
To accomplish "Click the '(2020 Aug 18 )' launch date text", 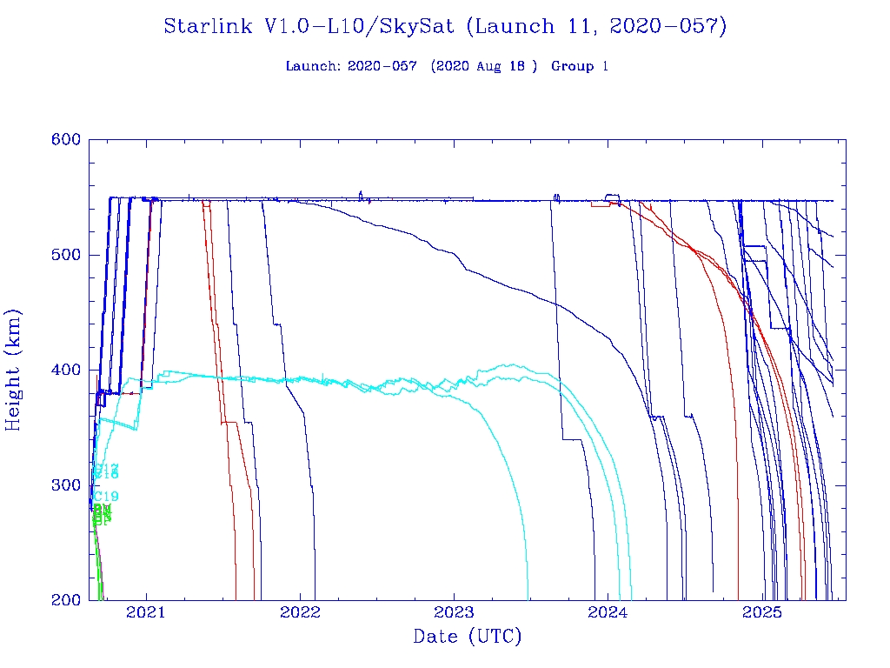I will point(483,66).
